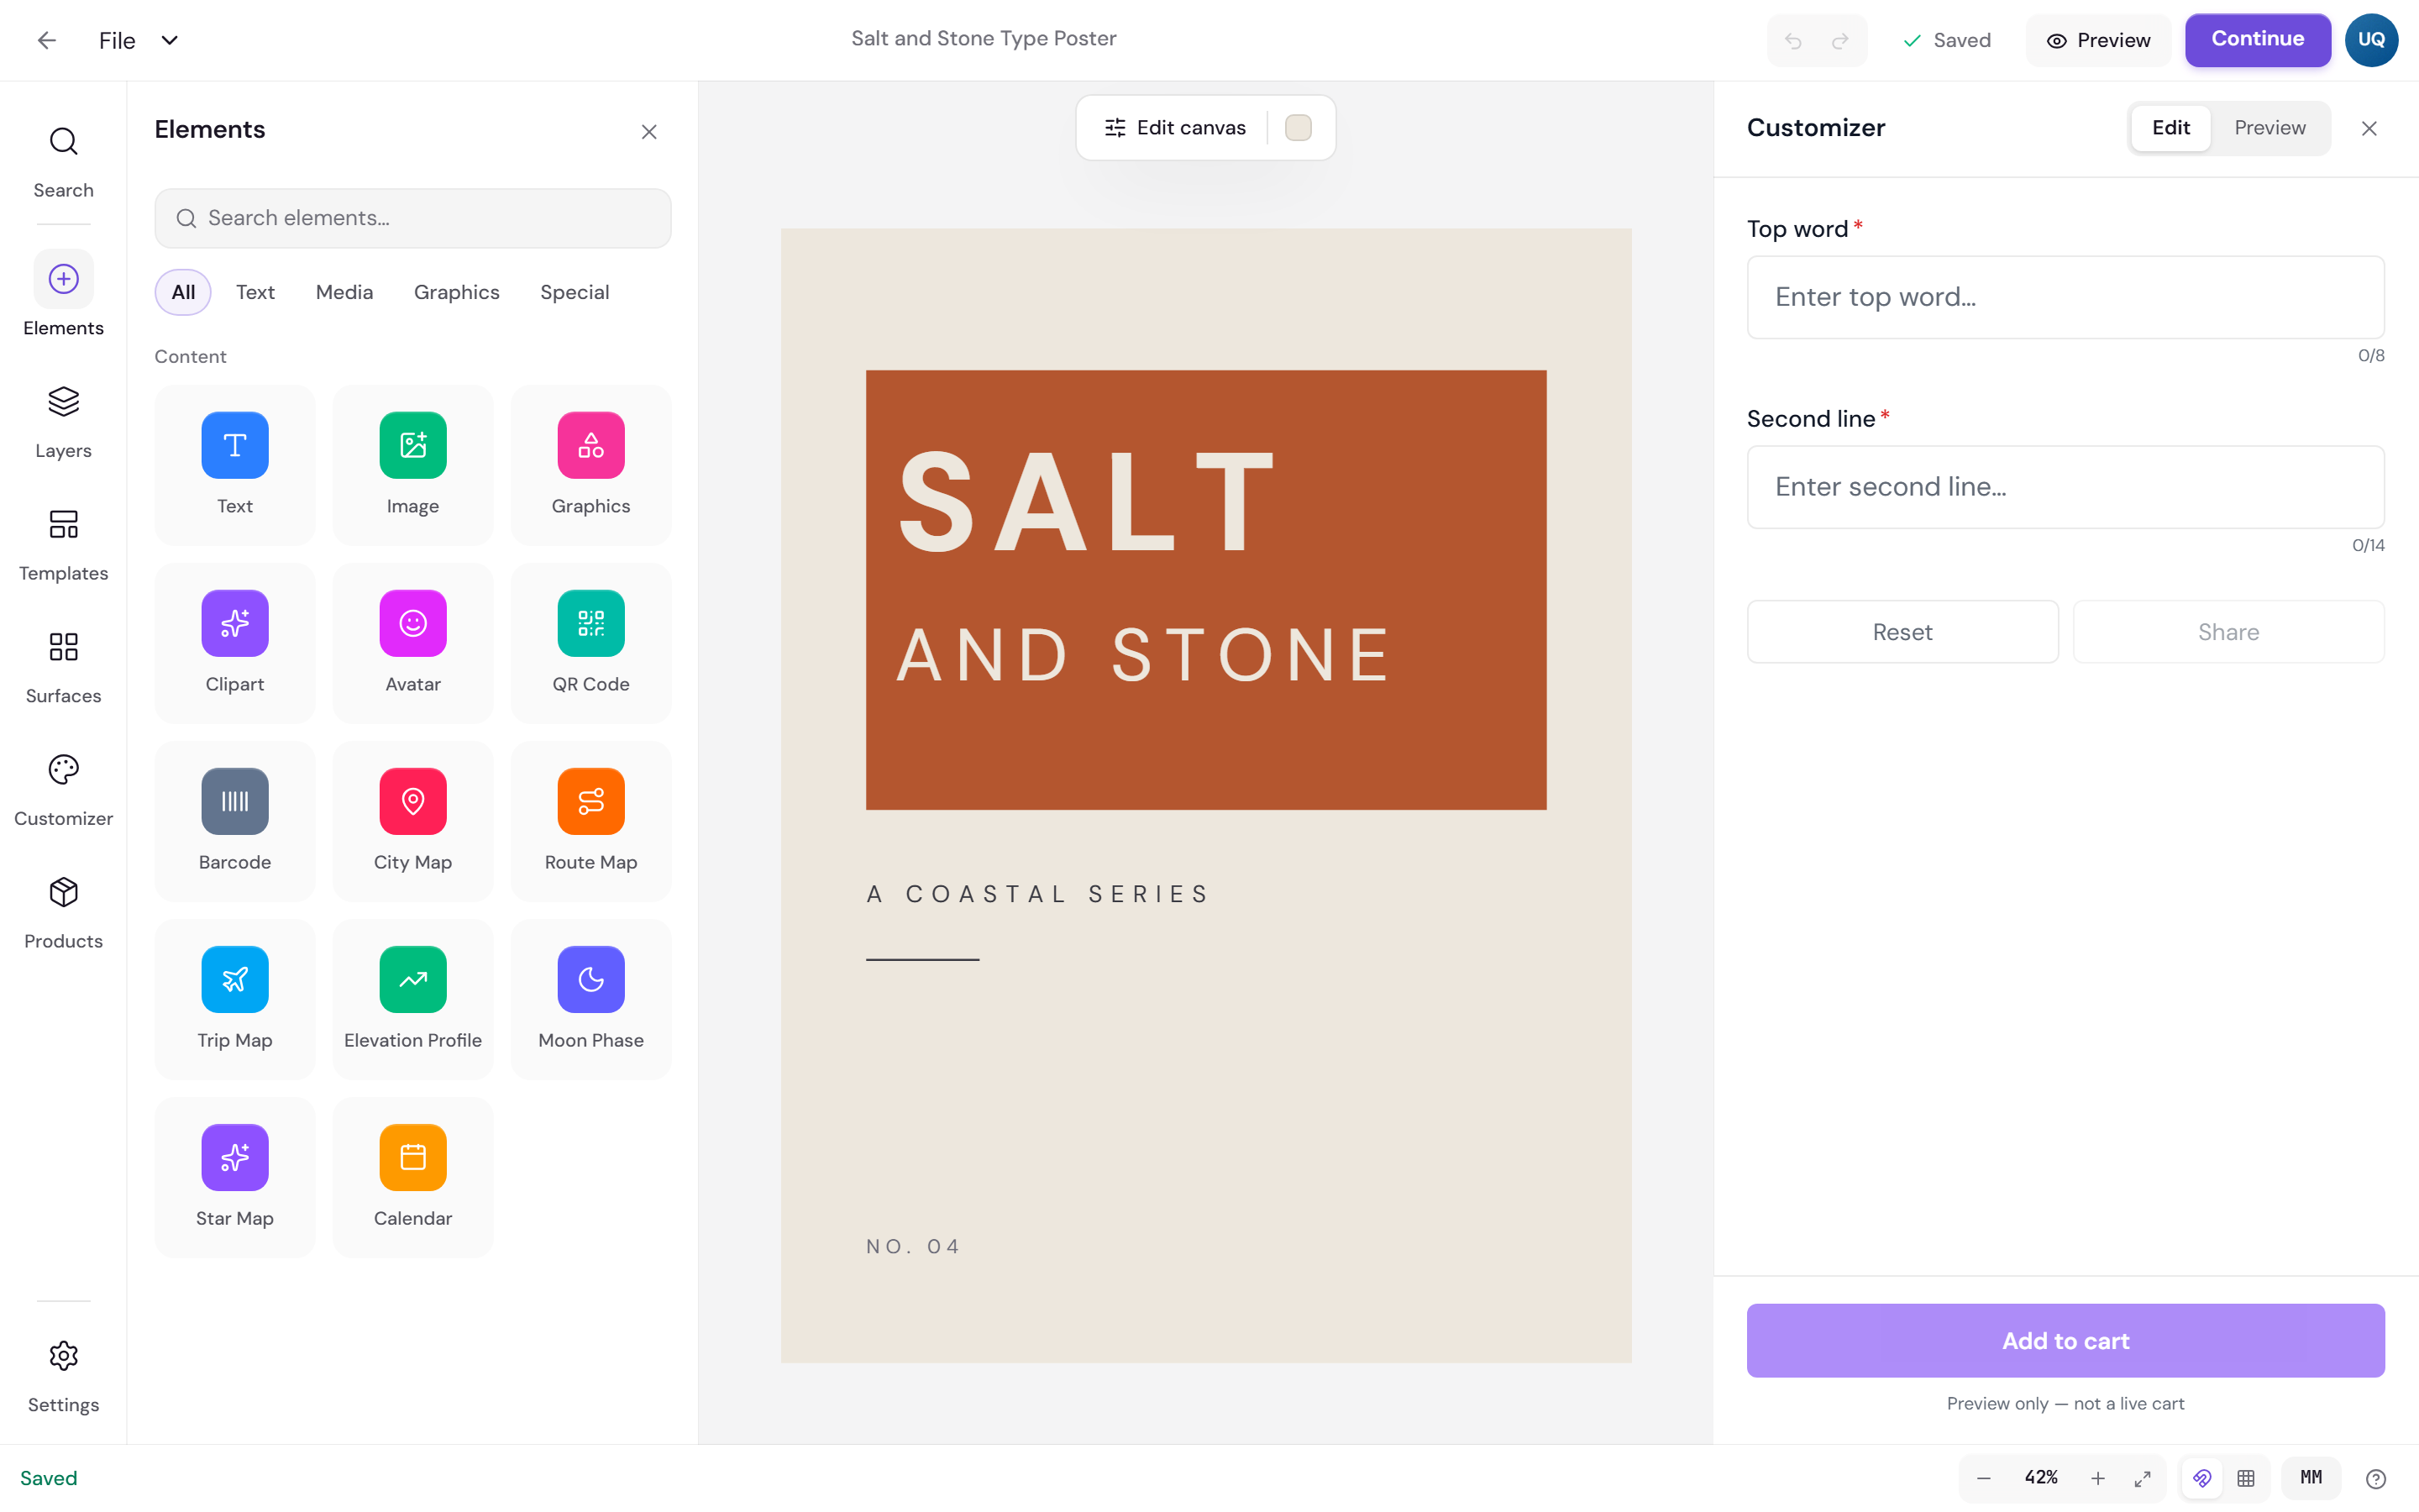Open the Layers panel
The height and width of the screenshot is (1512, 2419).
click(x=63, y=423)
